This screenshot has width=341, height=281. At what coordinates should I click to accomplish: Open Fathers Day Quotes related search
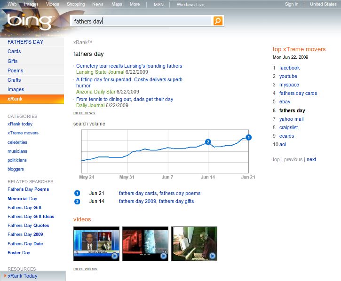28,226
